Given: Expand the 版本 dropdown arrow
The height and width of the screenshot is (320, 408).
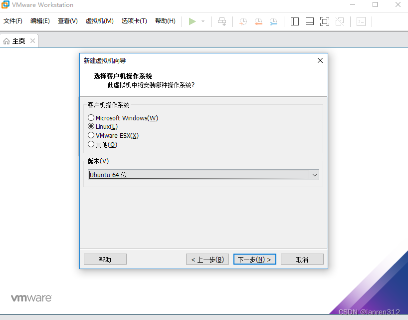Looking at the screenshot, I should coord(315,175).
